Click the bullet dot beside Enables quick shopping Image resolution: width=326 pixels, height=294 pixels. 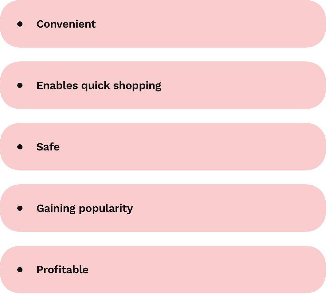(20, 85)
